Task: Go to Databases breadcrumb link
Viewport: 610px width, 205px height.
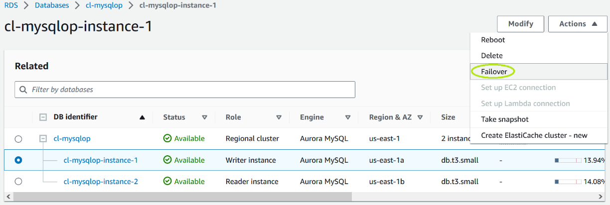Action: [53, 6]
